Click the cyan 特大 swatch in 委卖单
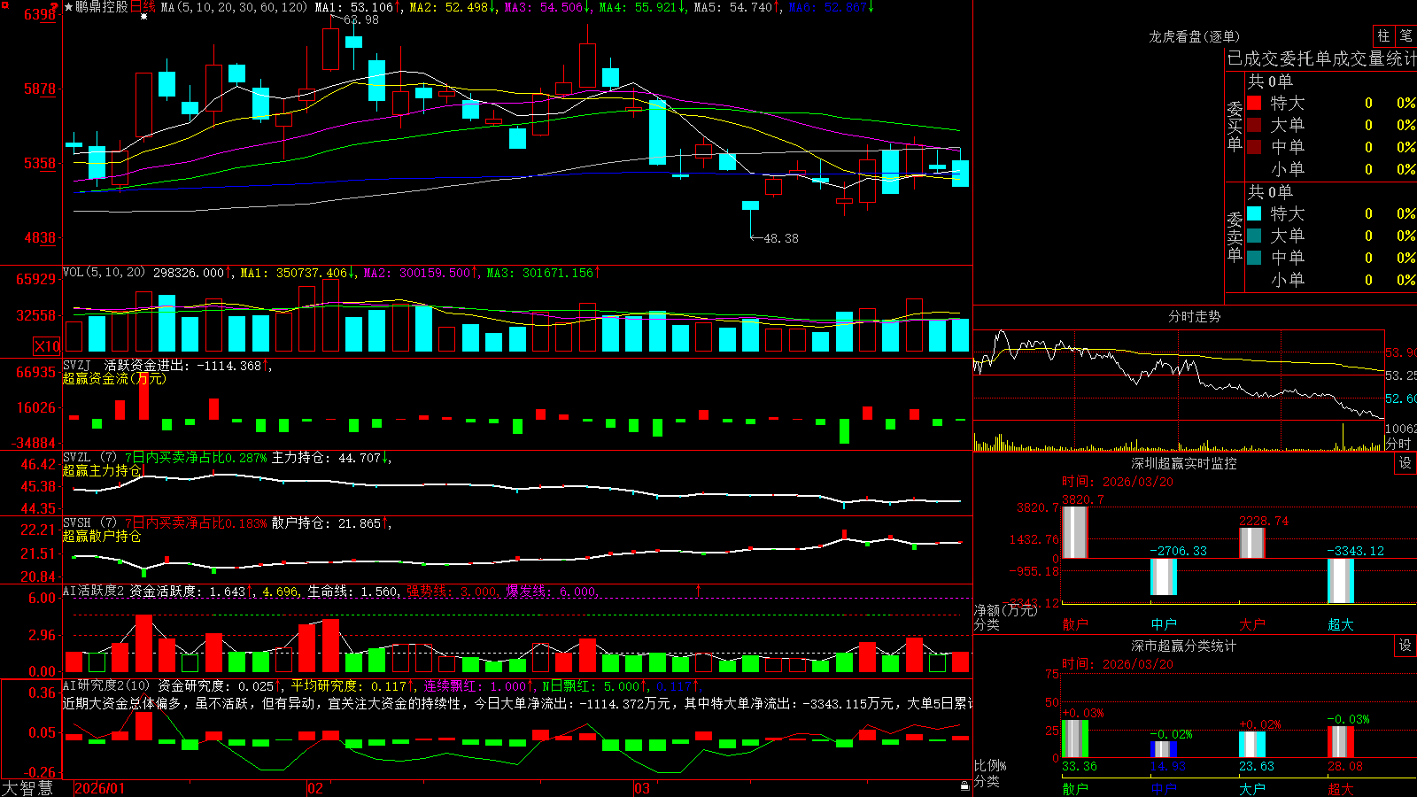Viewport: 1417px width, 797px height. click(x=1254, y=213)
